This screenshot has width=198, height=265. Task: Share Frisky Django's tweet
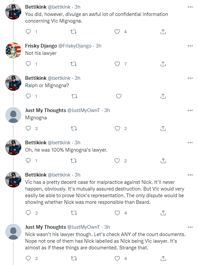click(x=163, y=64)
